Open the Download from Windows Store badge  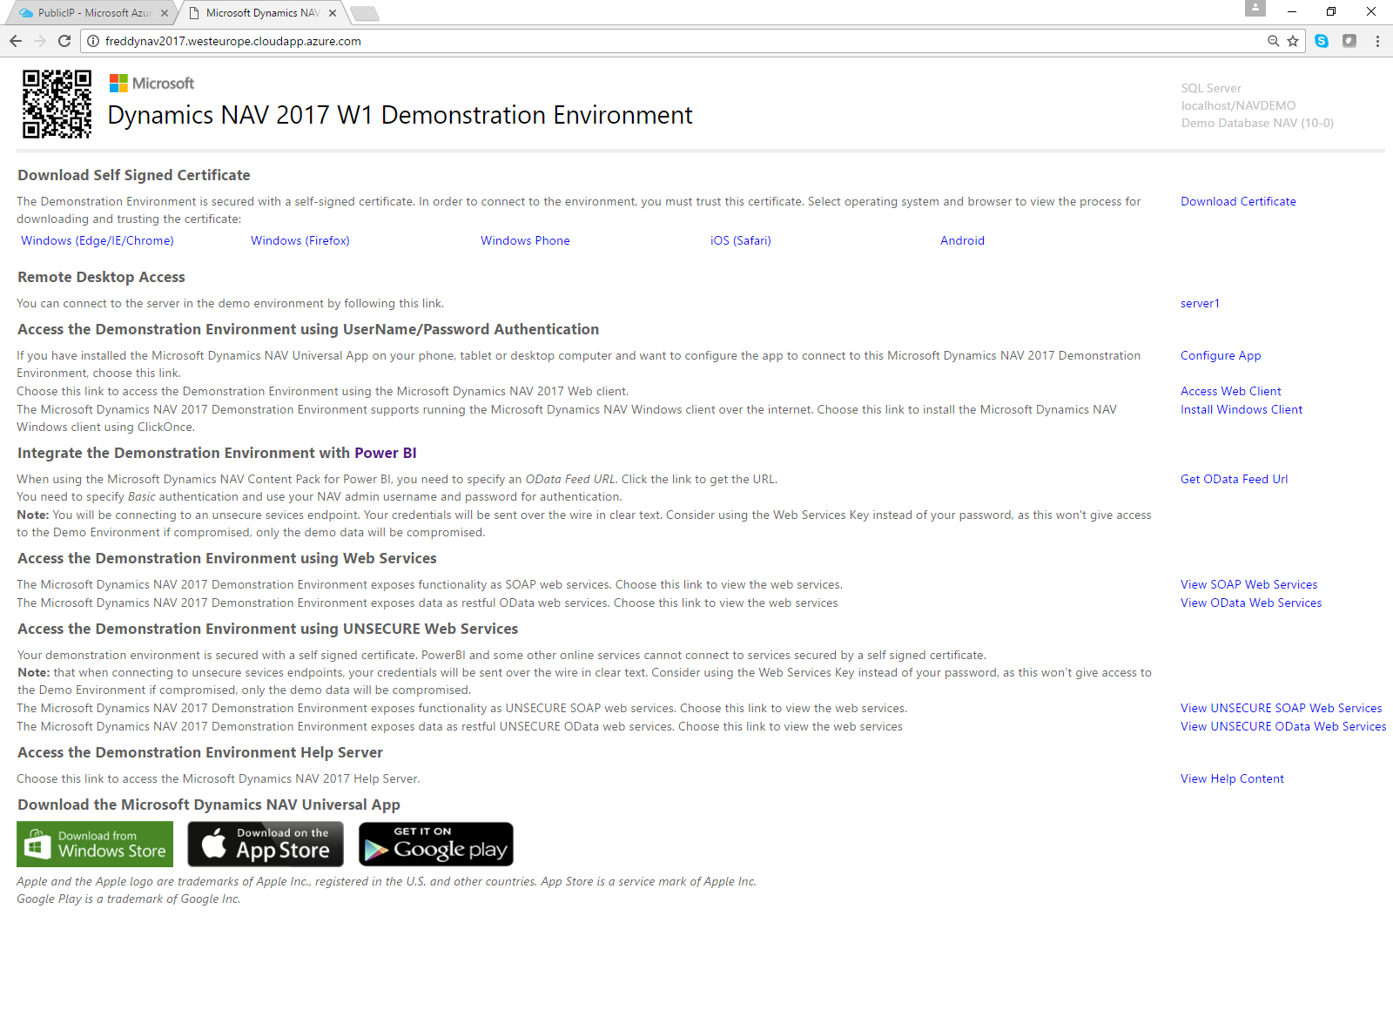click(95, 844)
